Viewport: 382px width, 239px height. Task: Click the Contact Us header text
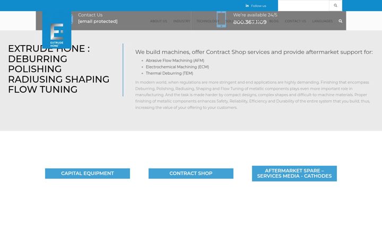[x=90, y=15]
